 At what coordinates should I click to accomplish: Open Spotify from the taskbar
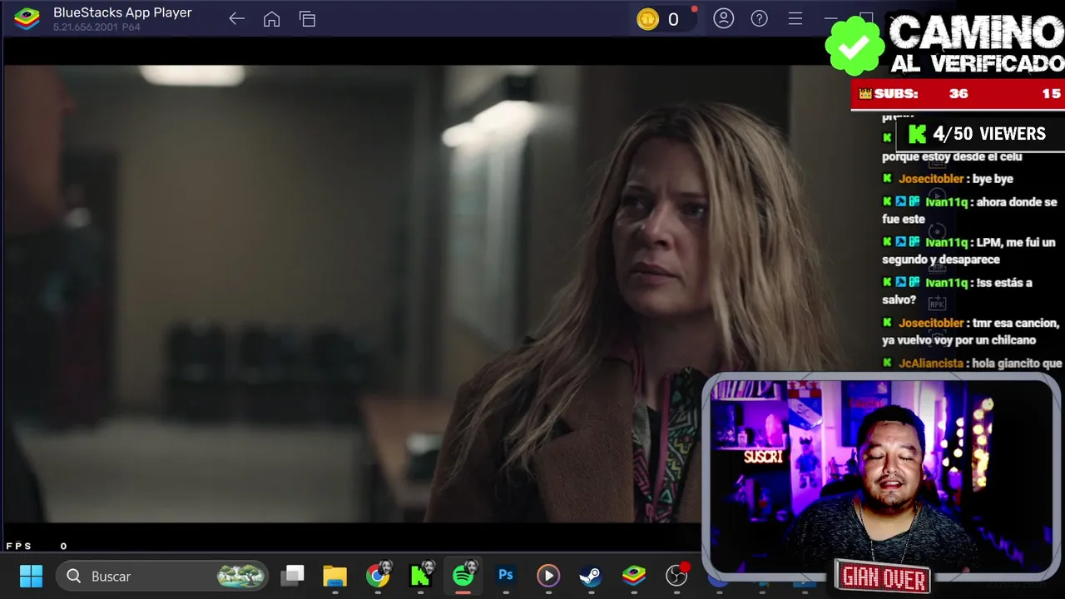tap(463, 576)
